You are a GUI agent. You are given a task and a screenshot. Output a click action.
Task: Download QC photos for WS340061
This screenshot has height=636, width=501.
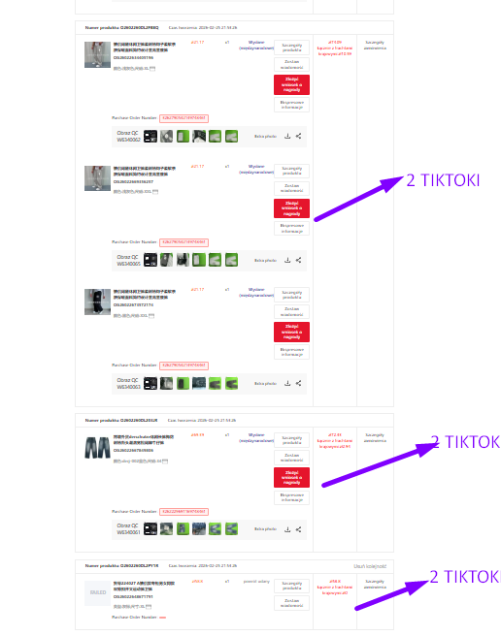coord(287,529)
